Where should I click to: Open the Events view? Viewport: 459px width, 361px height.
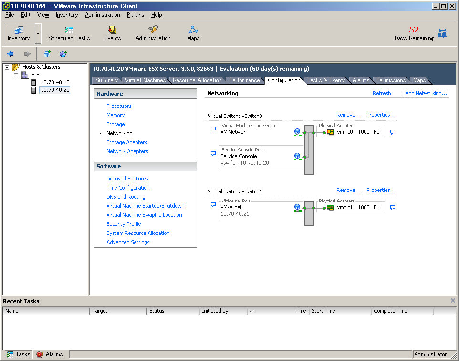tap(113, 33)
